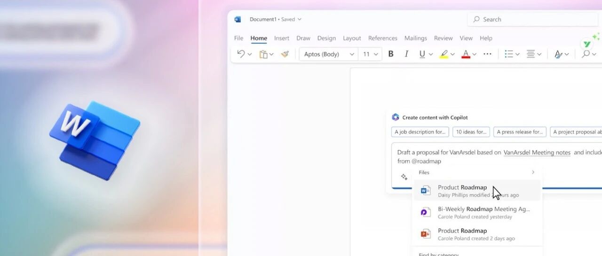This screenshot has width=602, height=256.
Task: Expand the Underline style dropdown arrow
Action: pos(431,54)
